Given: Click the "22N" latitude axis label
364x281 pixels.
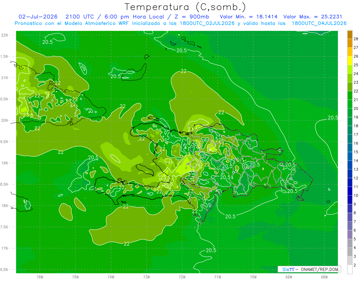Looking at the screenshot, I should click(5, 35).
